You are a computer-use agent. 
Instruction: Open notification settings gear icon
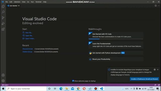point(155,70)
